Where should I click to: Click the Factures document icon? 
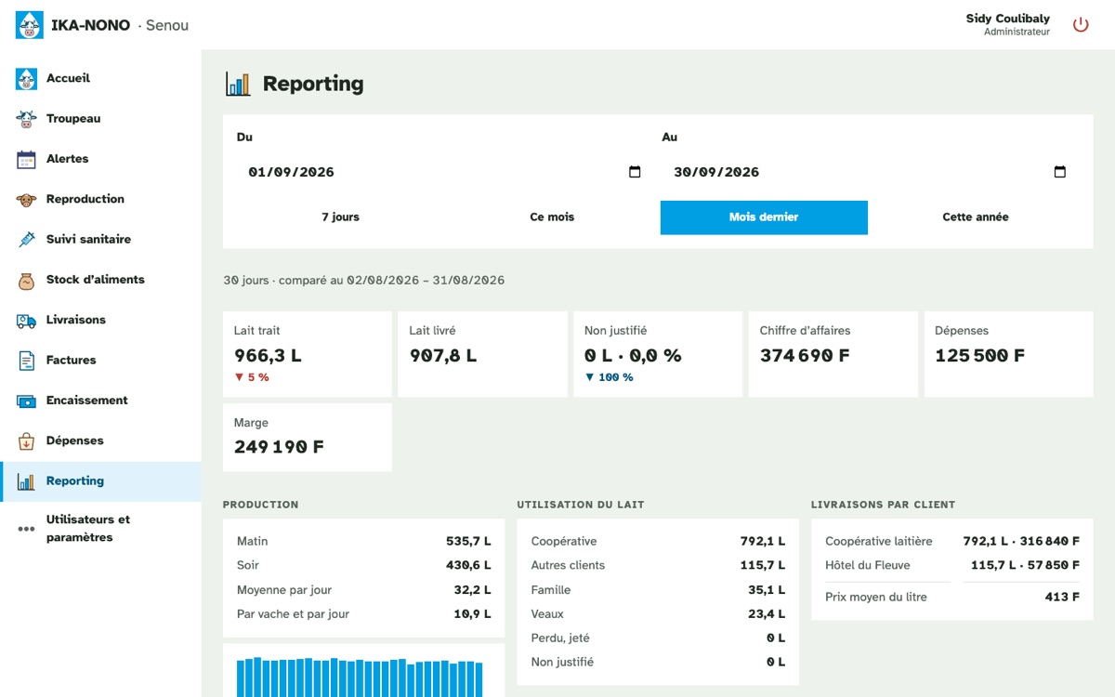click(27, 361)
